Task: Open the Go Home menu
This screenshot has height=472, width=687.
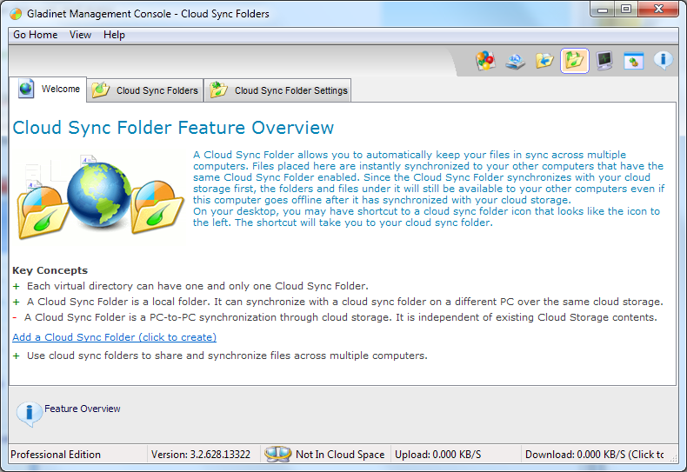Action: (36, 35)
